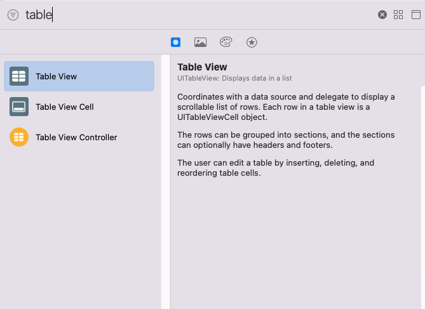Show the Color palette library tab
425x309 pixels.
(x=226, y=43)
